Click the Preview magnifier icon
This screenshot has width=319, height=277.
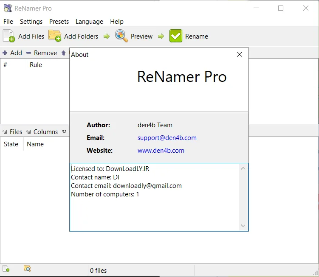coord(121,36)
